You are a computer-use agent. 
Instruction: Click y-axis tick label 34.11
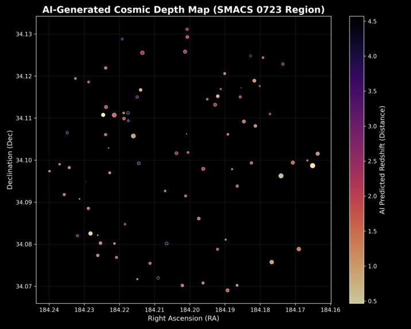(24, 118)
